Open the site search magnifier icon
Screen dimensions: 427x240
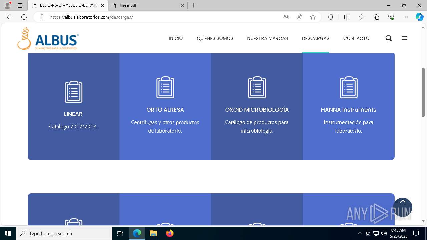389,38
